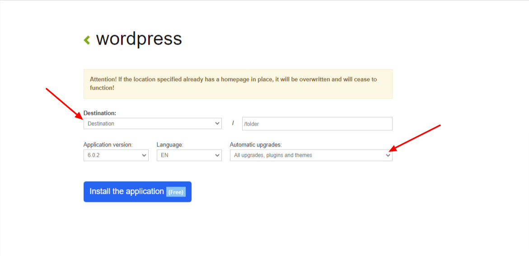Click the bold Destination: label
The image size is (529, 256).
[x=100, y=114]
